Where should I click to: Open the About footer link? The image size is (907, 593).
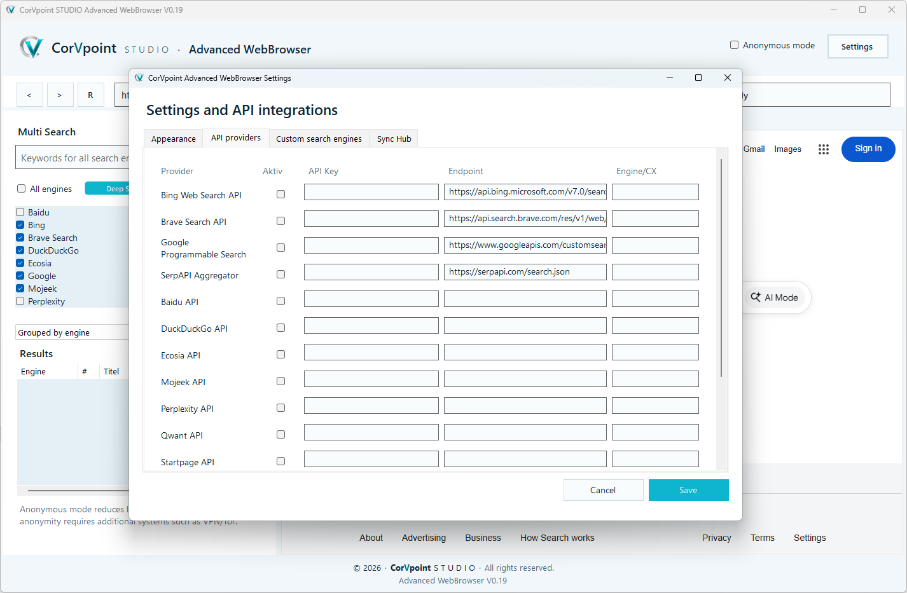click(x=371, y=538)
